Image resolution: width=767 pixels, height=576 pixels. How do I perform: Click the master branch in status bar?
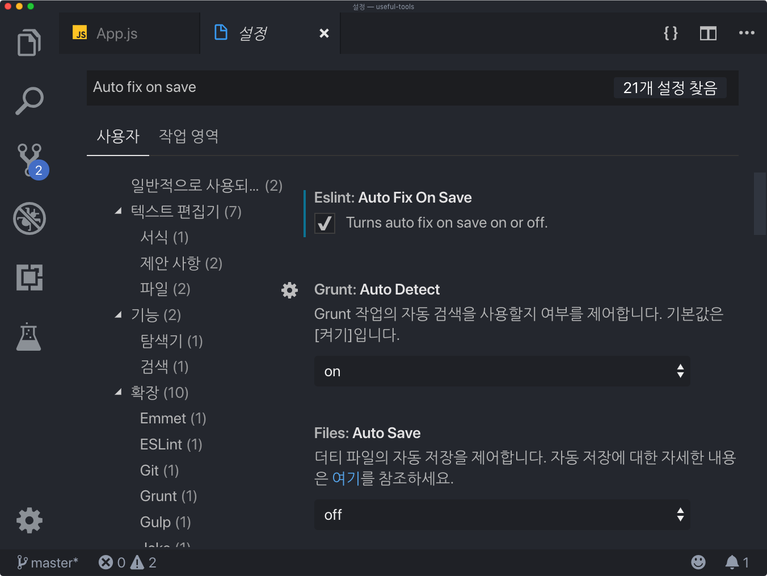pos(48,562)
